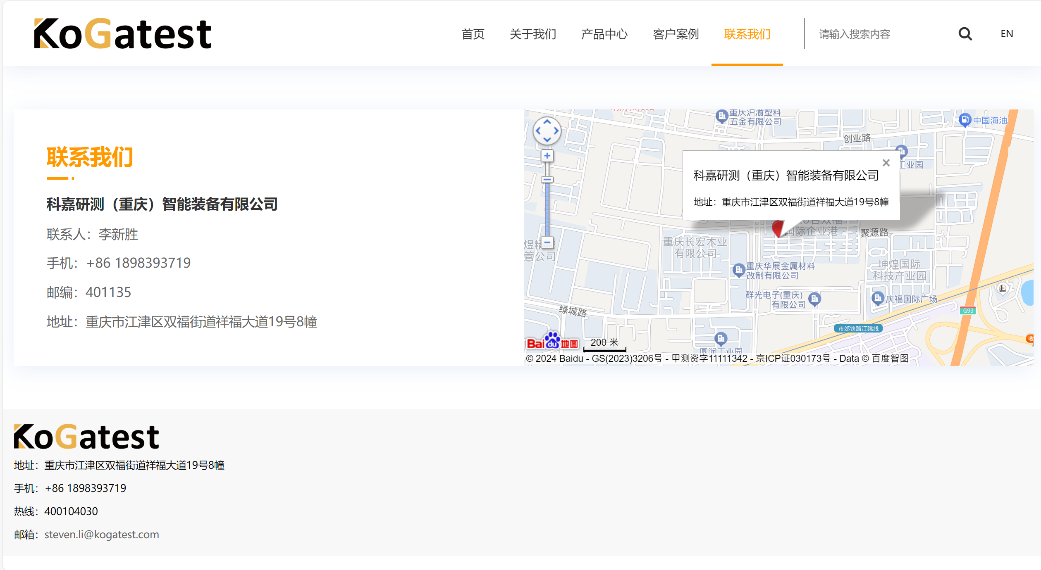
Task: Click the red location marker pin
Action: point(777,228)
